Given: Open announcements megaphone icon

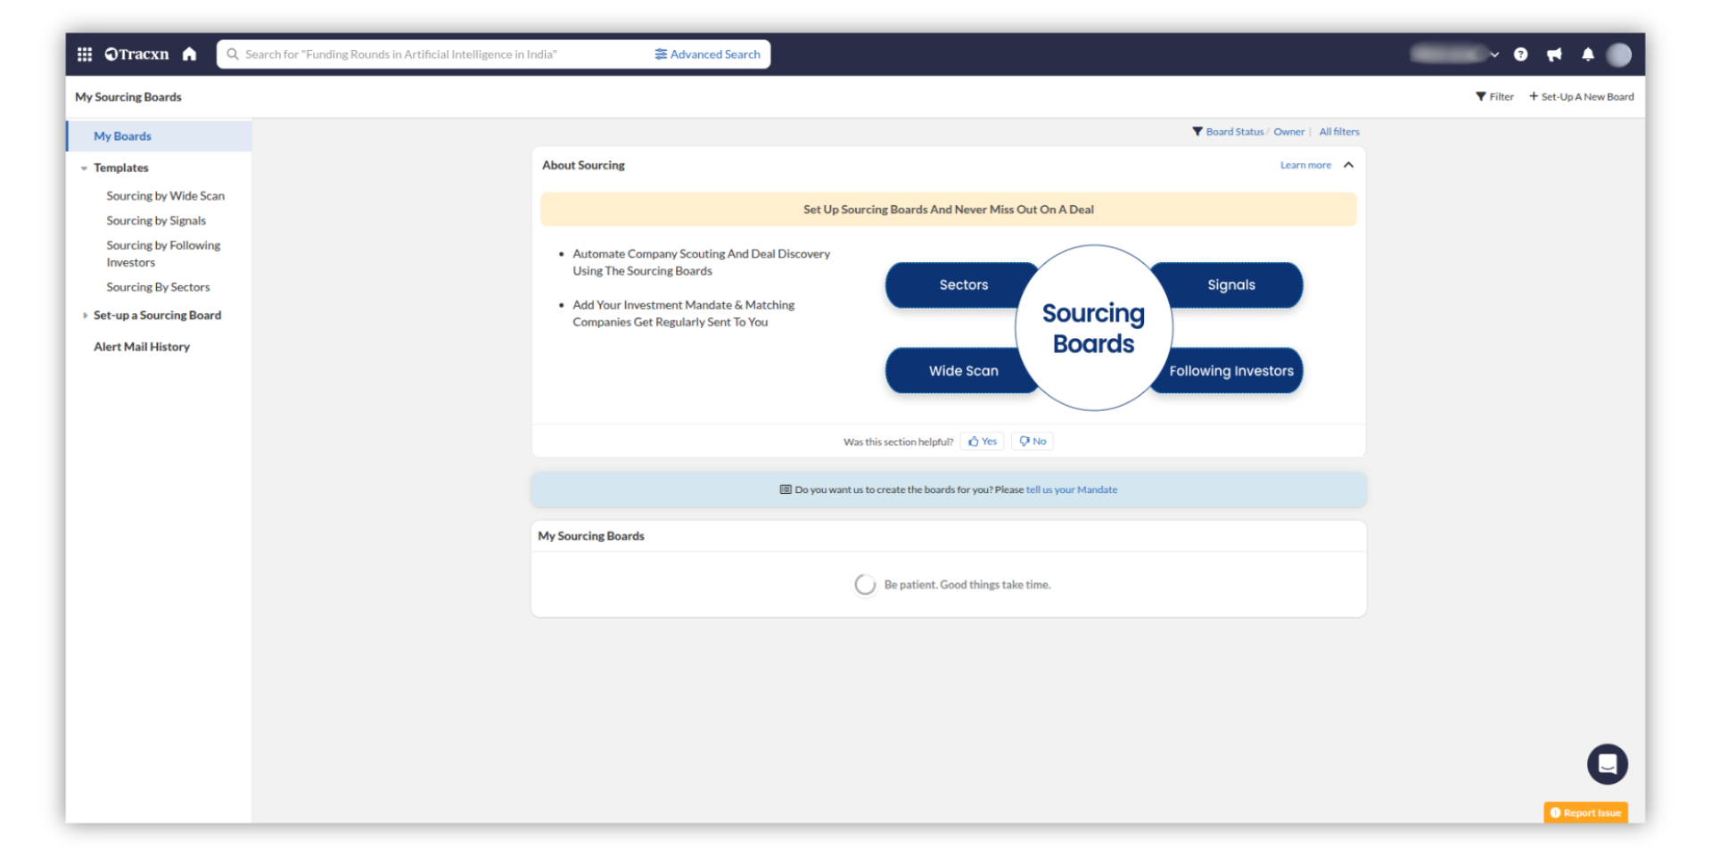Looking at the screenshot, I should pyautogui.click(x=1554, y=54).
